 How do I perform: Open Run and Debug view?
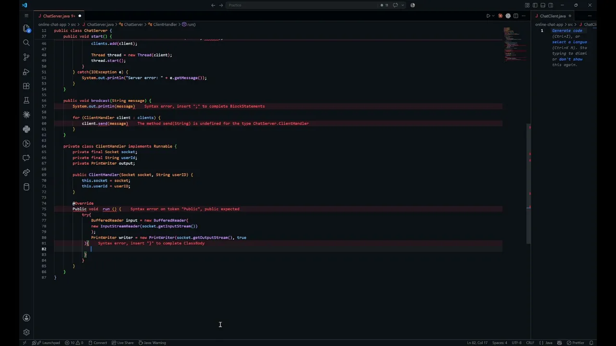point(26,72)
